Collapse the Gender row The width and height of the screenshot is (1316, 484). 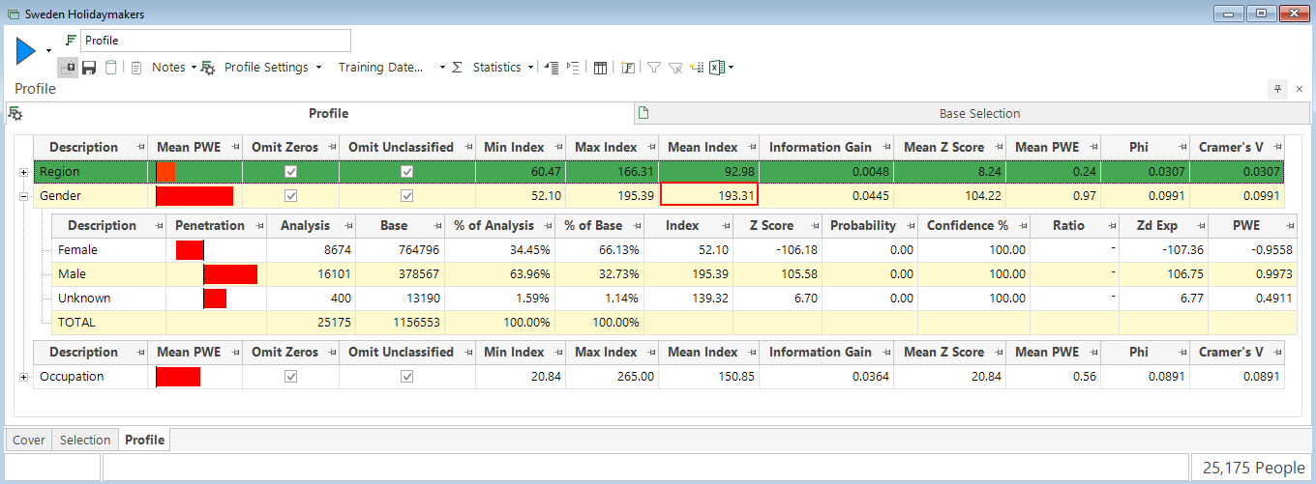[x=23, y=196]
